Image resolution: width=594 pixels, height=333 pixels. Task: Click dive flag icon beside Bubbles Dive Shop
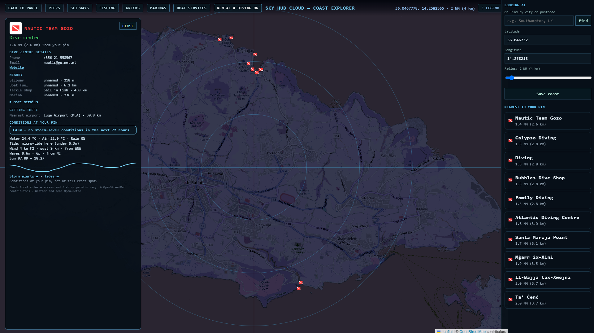[x=510, y=180]
